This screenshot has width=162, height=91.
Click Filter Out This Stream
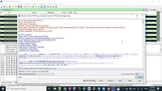[89, 81]
